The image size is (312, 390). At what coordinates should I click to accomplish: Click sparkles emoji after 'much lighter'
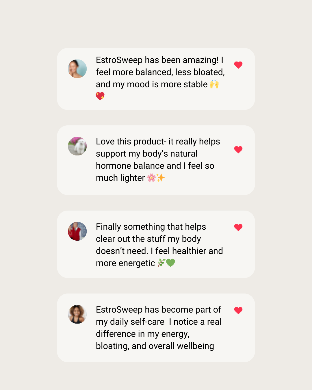pos(161,177)
